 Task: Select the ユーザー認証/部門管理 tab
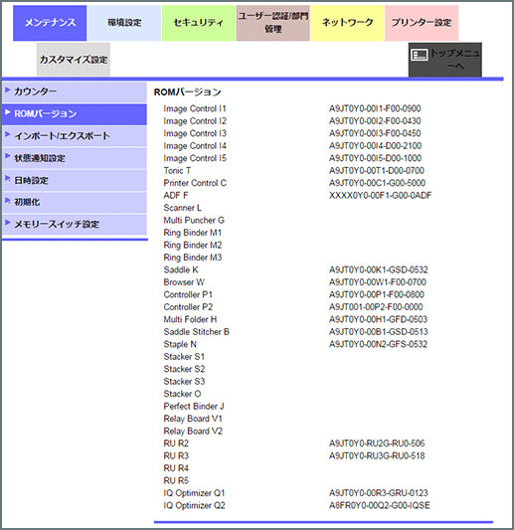click(273, 23)
